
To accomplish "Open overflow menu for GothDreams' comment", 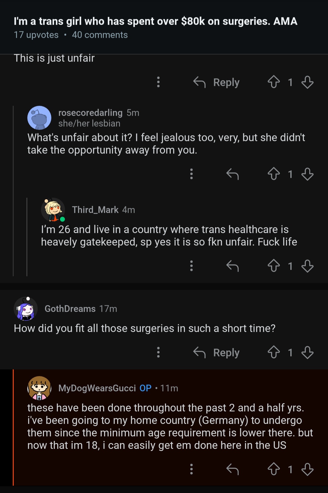I will coord(158,352).
